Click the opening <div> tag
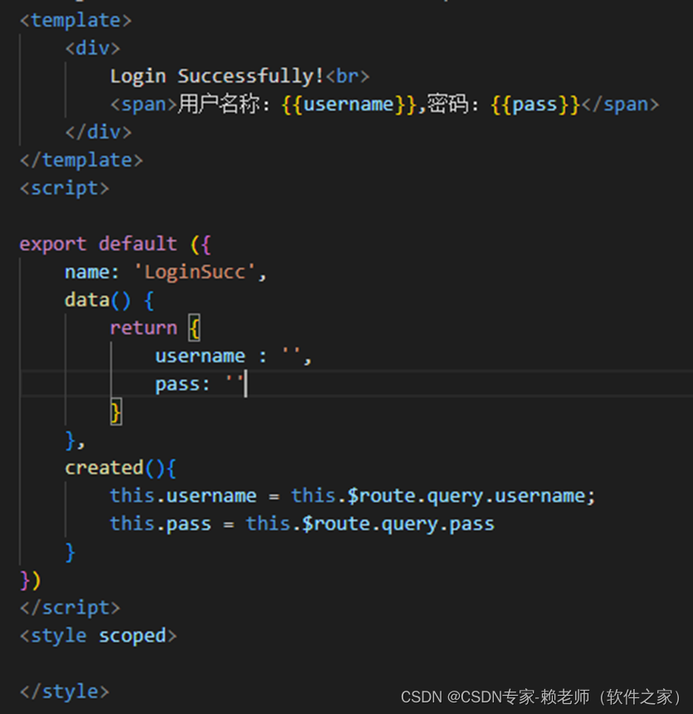Screen dimensions: 693x714 pyautogui.click(x=92, y=48)
